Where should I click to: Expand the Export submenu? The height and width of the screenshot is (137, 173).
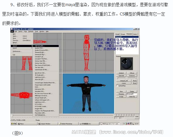[22, 48]
